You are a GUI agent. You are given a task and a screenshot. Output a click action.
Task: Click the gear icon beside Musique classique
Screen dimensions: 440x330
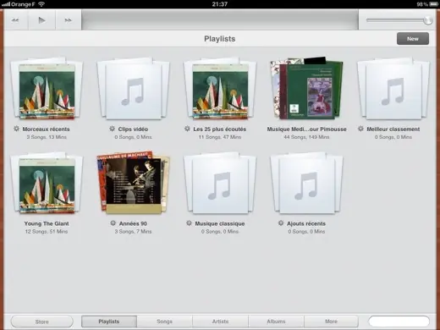click(189, 223)
